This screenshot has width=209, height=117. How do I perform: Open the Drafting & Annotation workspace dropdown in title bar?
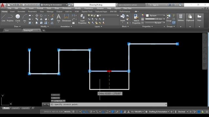(54, 5)
